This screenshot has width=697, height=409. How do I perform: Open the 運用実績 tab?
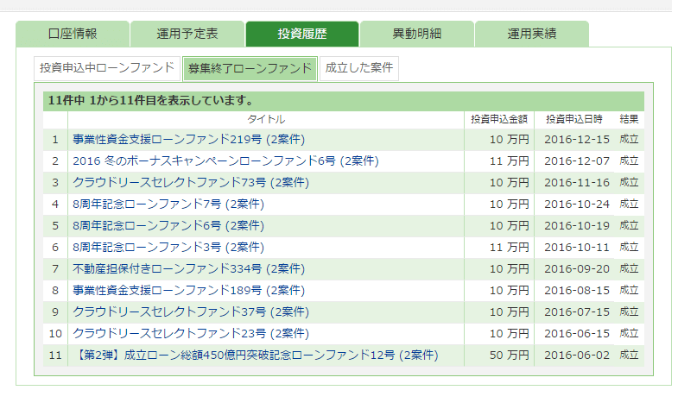click(x=532, y=34)
